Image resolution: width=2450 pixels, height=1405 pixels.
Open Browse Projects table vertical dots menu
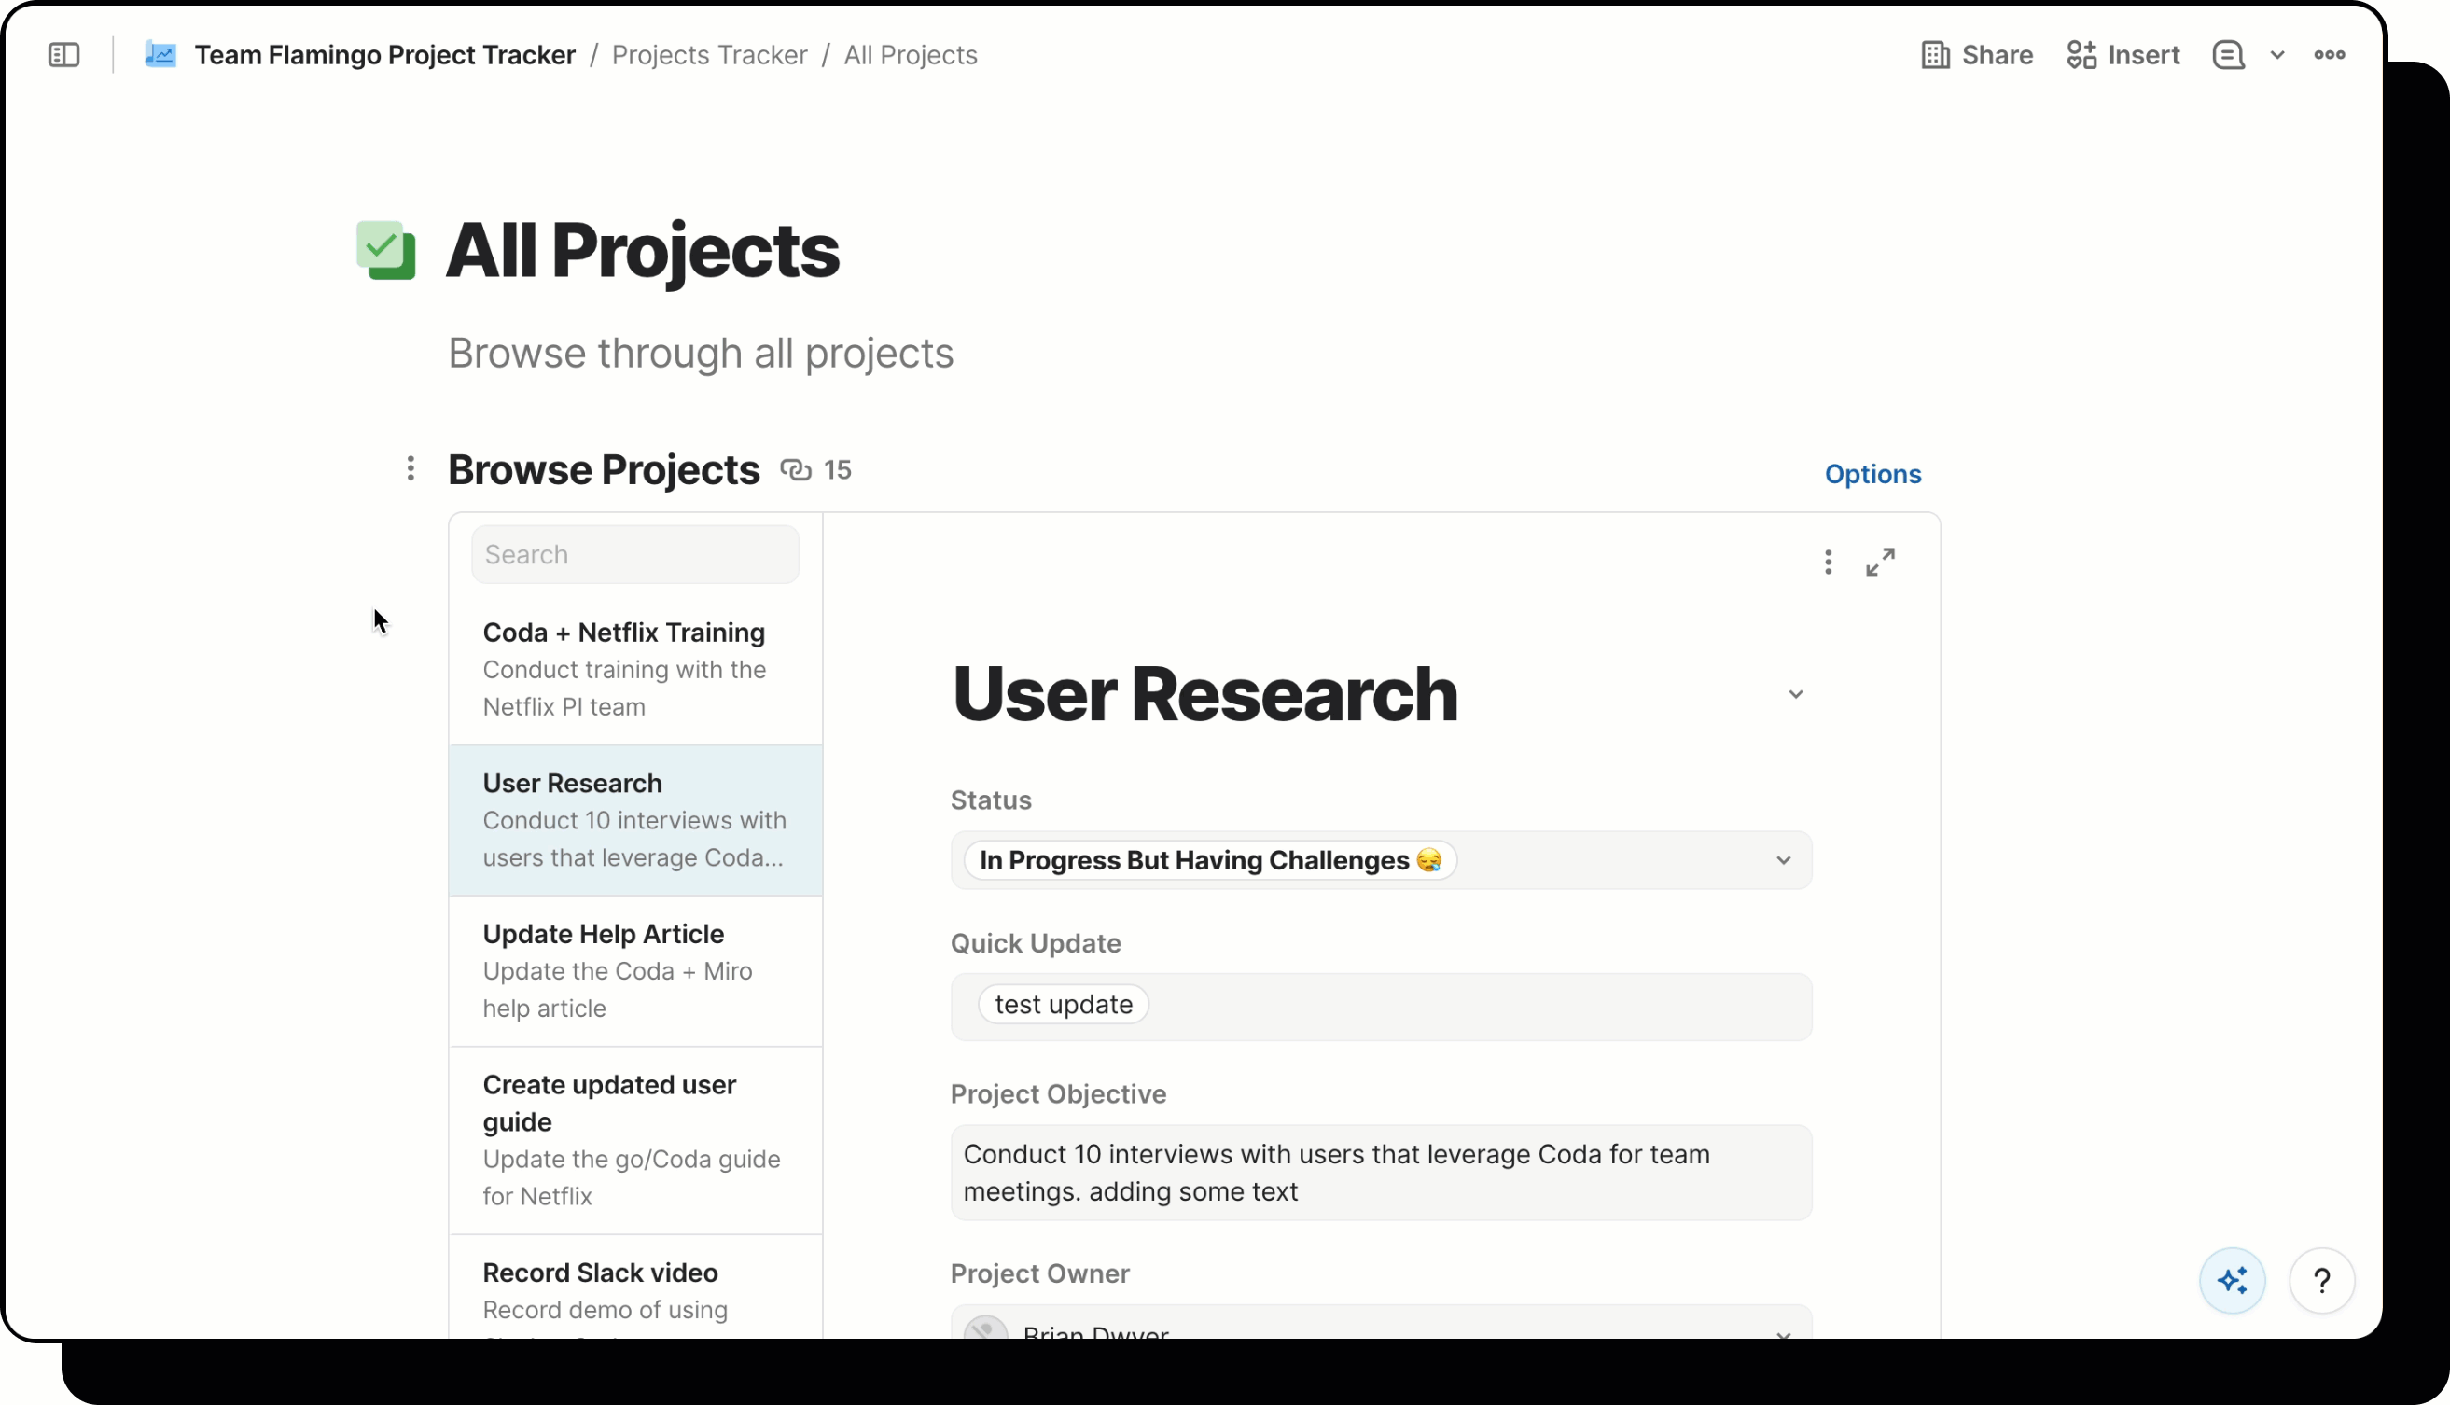point(411,469)
